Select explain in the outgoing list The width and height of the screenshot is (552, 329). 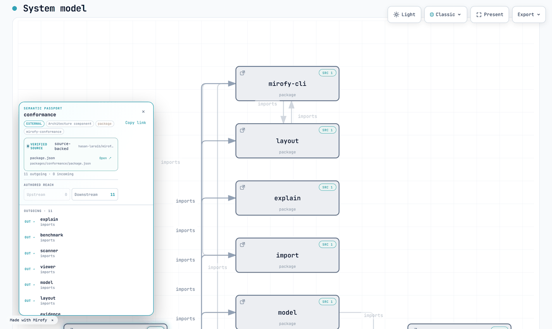click(86, 222)
